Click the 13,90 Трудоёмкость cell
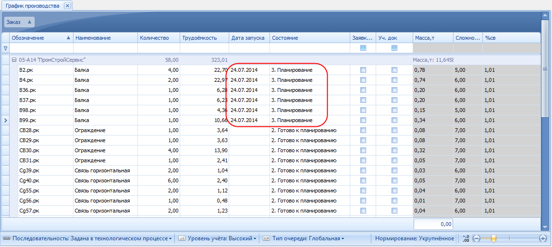Viewport: 552px width, 247px height. tap(205, 150)
